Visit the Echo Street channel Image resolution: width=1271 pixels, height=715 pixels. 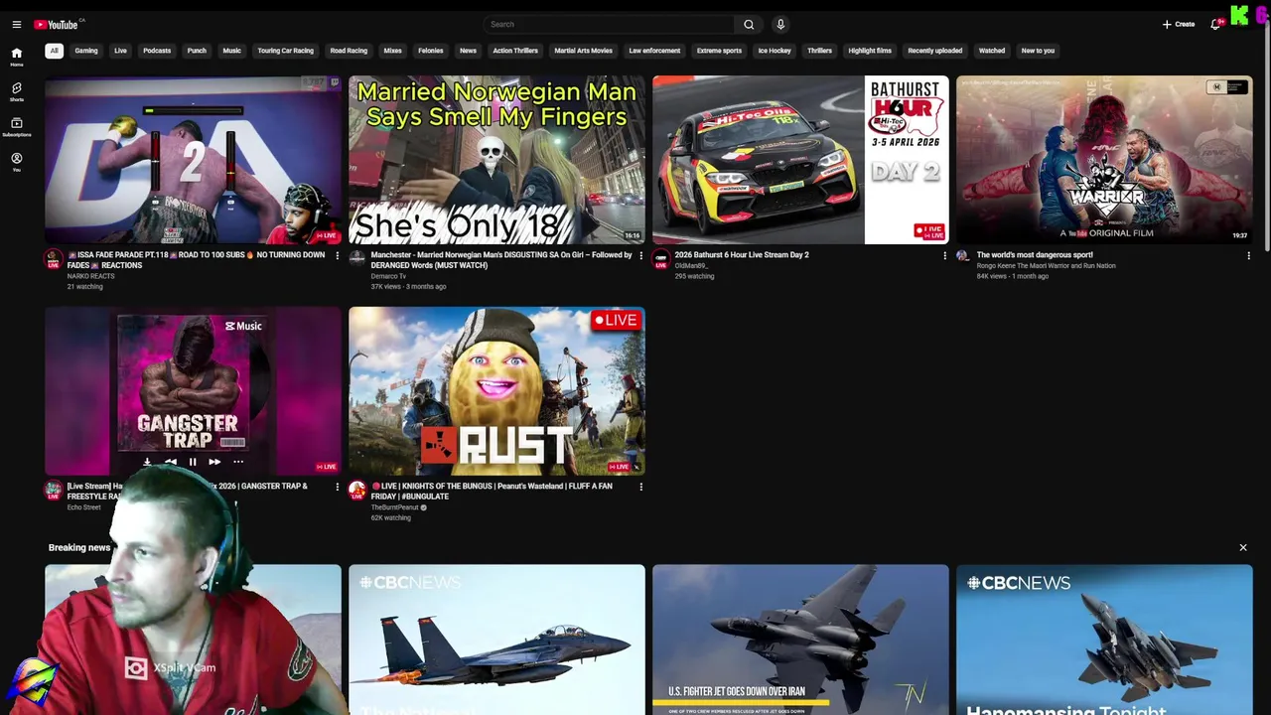pyautogui.click(x=83, y=507)
